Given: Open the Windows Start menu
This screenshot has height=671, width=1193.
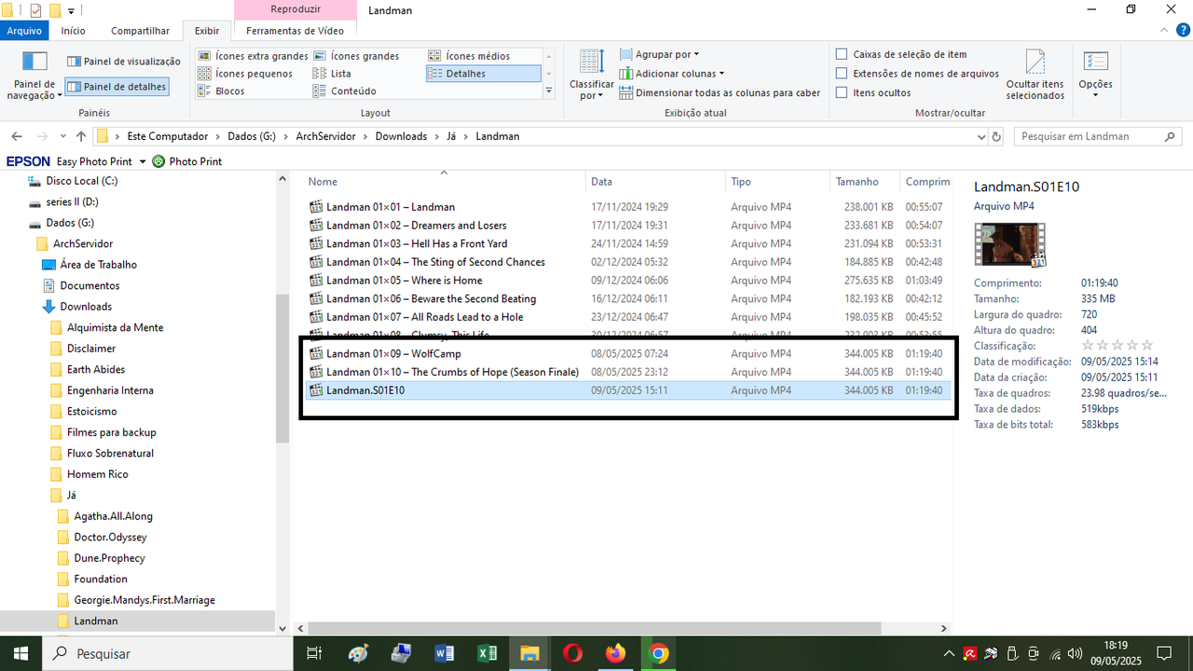Looking at the screenshot, I should pos(21,653).
